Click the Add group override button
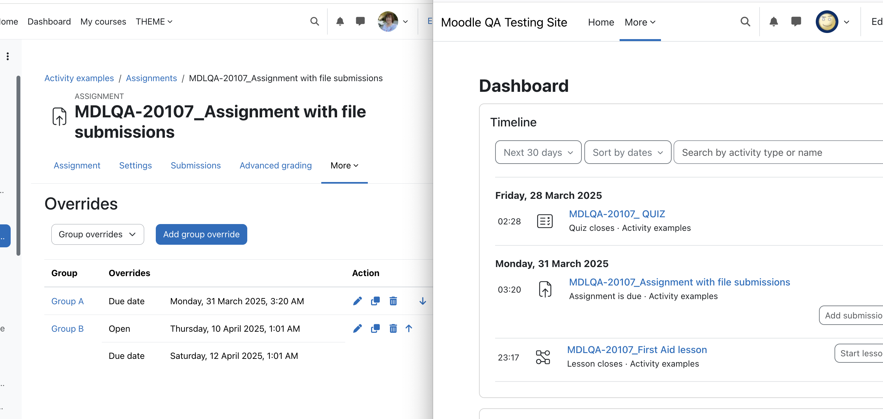 point(201,234)
